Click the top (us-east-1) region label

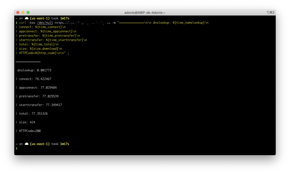[x=40, y=18]
